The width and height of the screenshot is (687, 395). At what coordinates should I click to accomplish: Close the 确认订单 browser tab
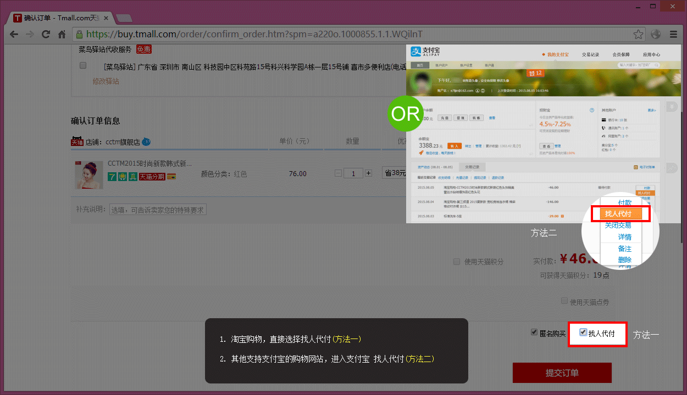[107, 18]
